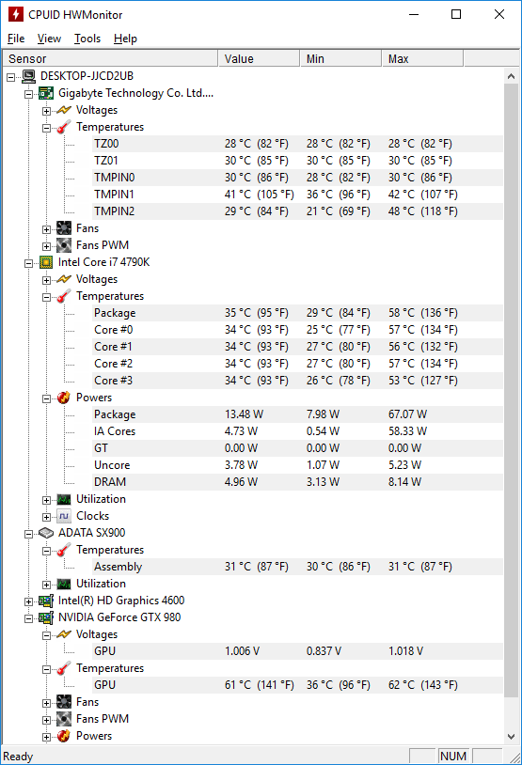Viewport: 522px width, 765px height.
Task: Click the Intel(R) HD Graphics 4600 card icon
Action: [46, 601]
